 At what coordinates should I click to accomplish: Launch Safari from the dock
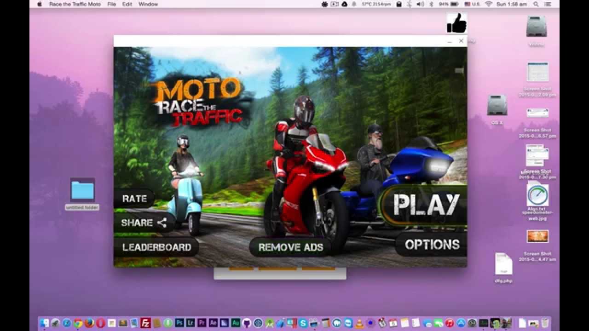(67, 323)
